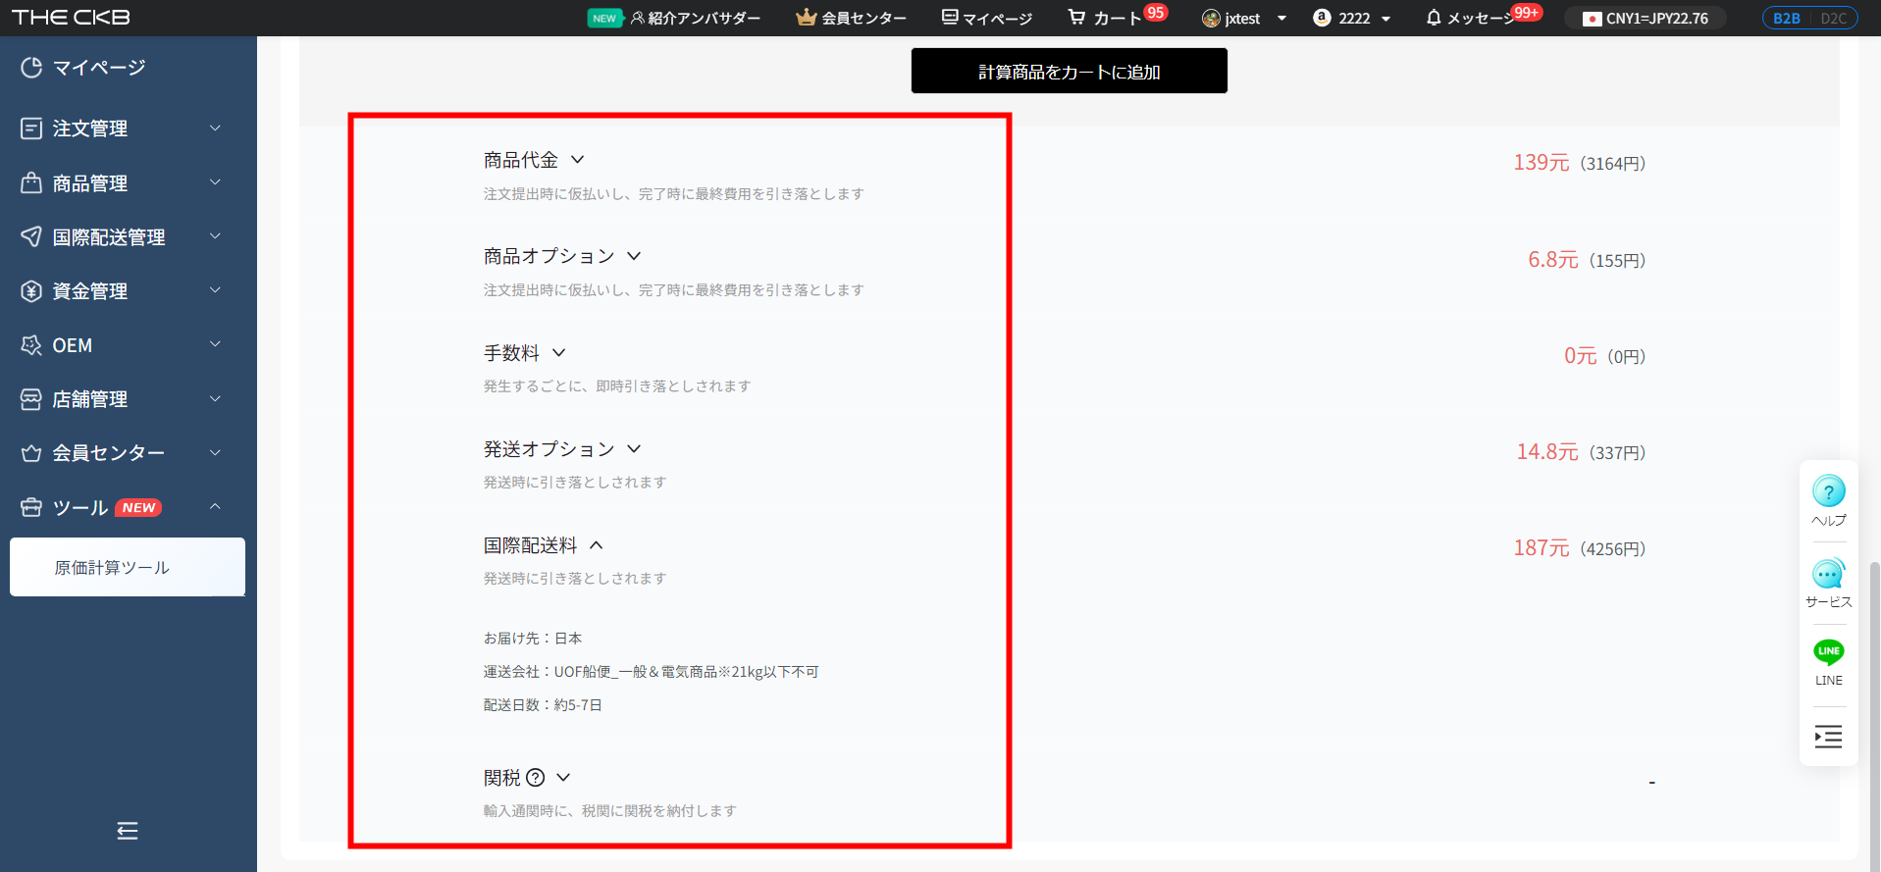Screen dimensions: 1881x872
Task: Collapse the ツール up chevron
Action: click(215, 506)
